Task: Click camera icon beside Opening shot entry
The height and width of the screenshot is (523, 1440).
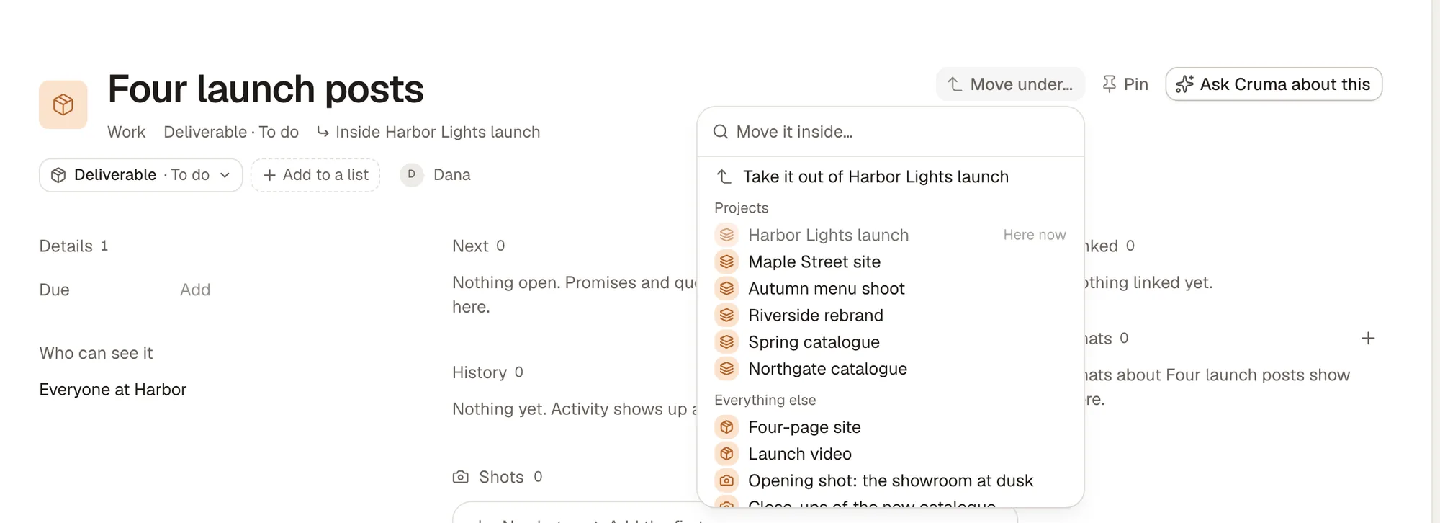Action: [x=726, y=480]
